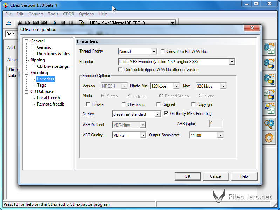Click the convert WAV to compressed icon
280x210 pixels.
click(269, 95)
